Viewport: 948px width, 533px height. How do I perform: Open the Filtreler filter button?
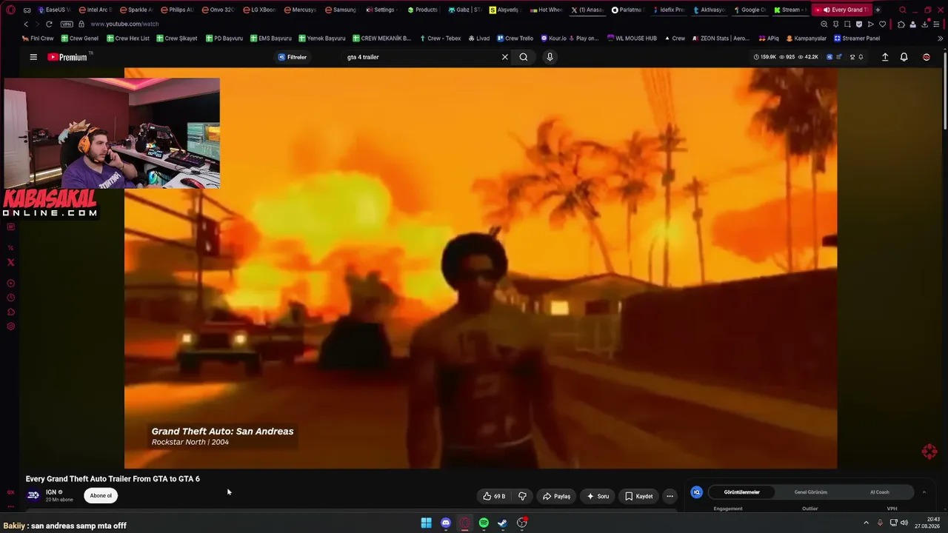[293, 57]
